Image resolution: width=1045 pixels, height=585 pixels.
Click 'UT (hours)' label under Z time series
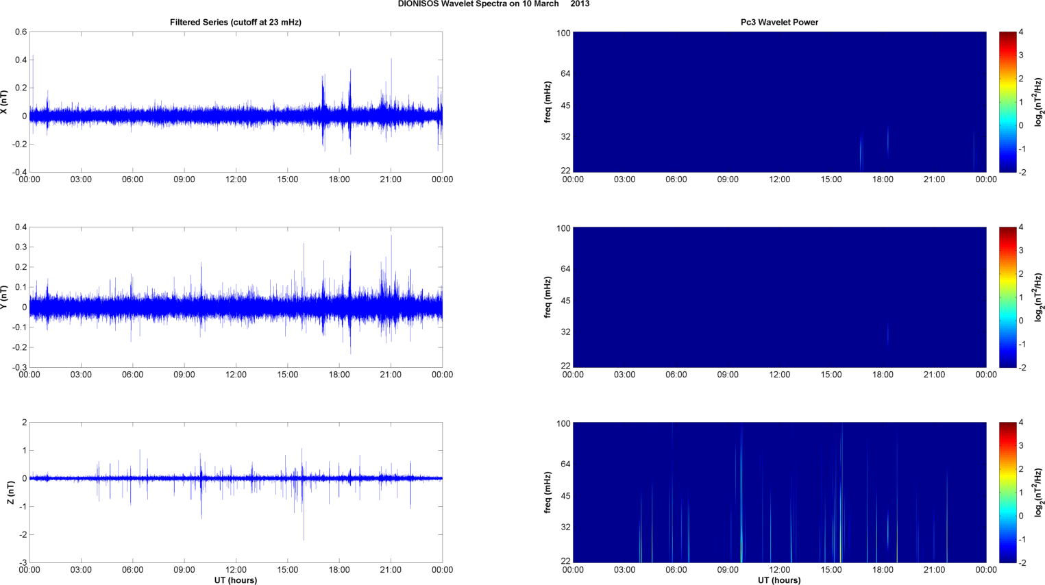(x=236, y=580)
